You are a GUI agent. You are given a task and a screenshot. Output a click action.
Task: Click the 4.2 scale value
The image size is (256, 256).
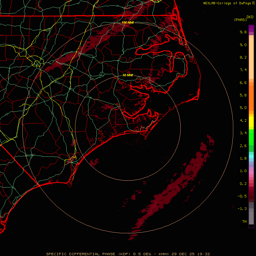tap(243, 121)
